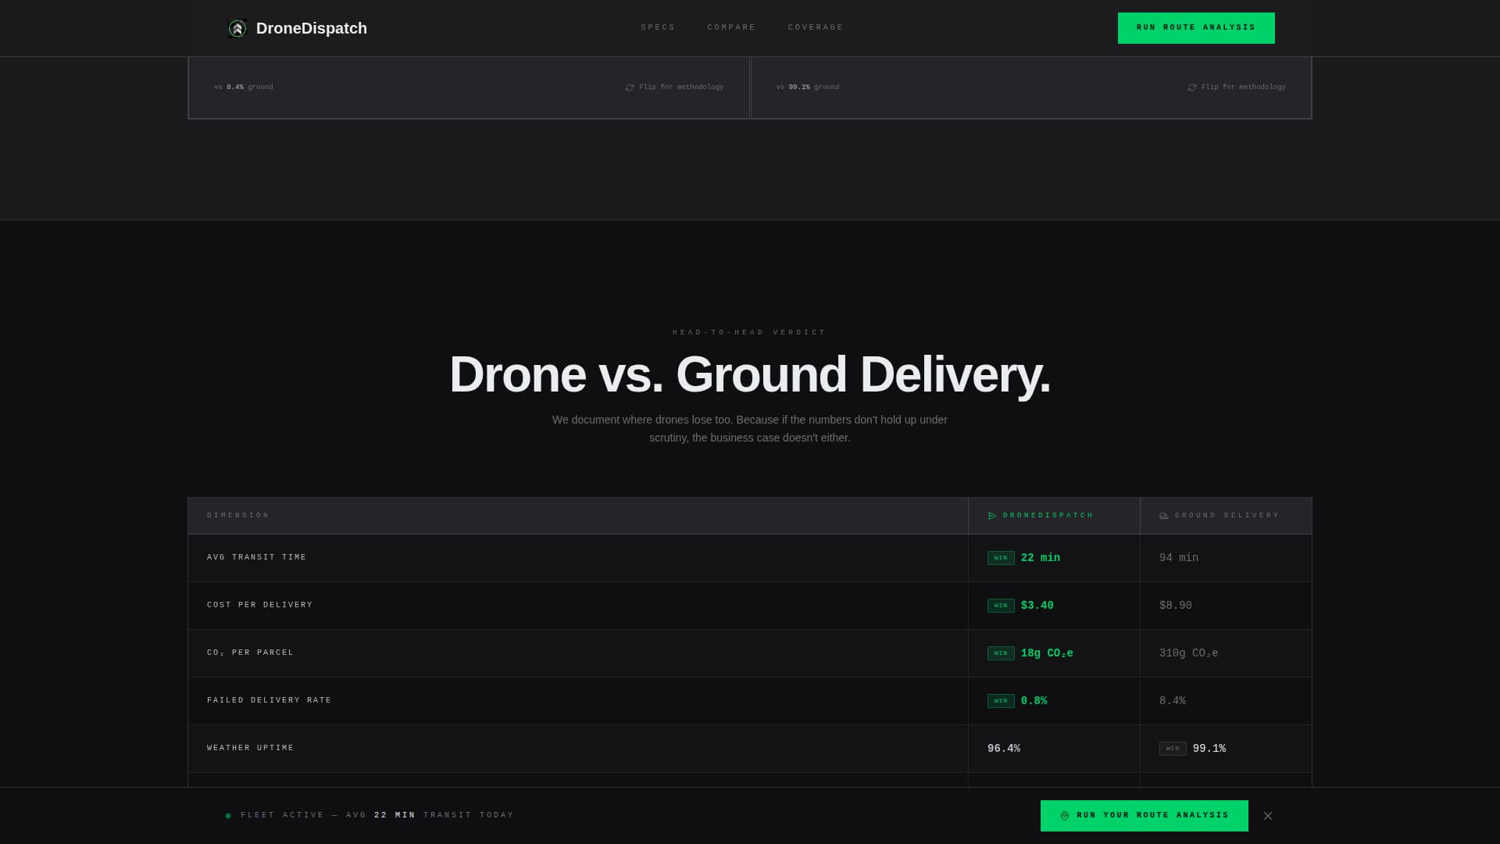1500x844 pixels.
Task: Select the Failed Delivery Rate row label
Action: click(x=270, y=700)
